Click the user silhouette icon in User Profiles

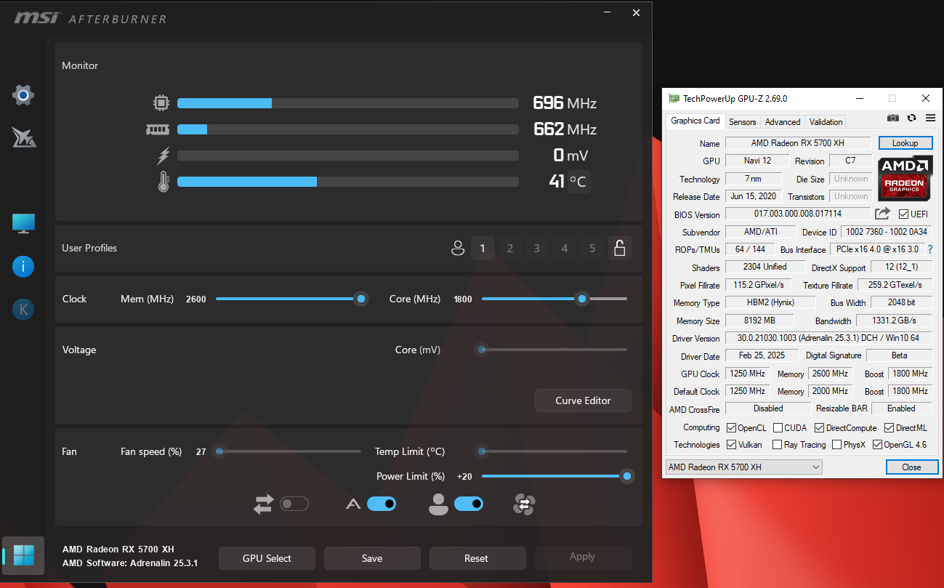(458, 249)
